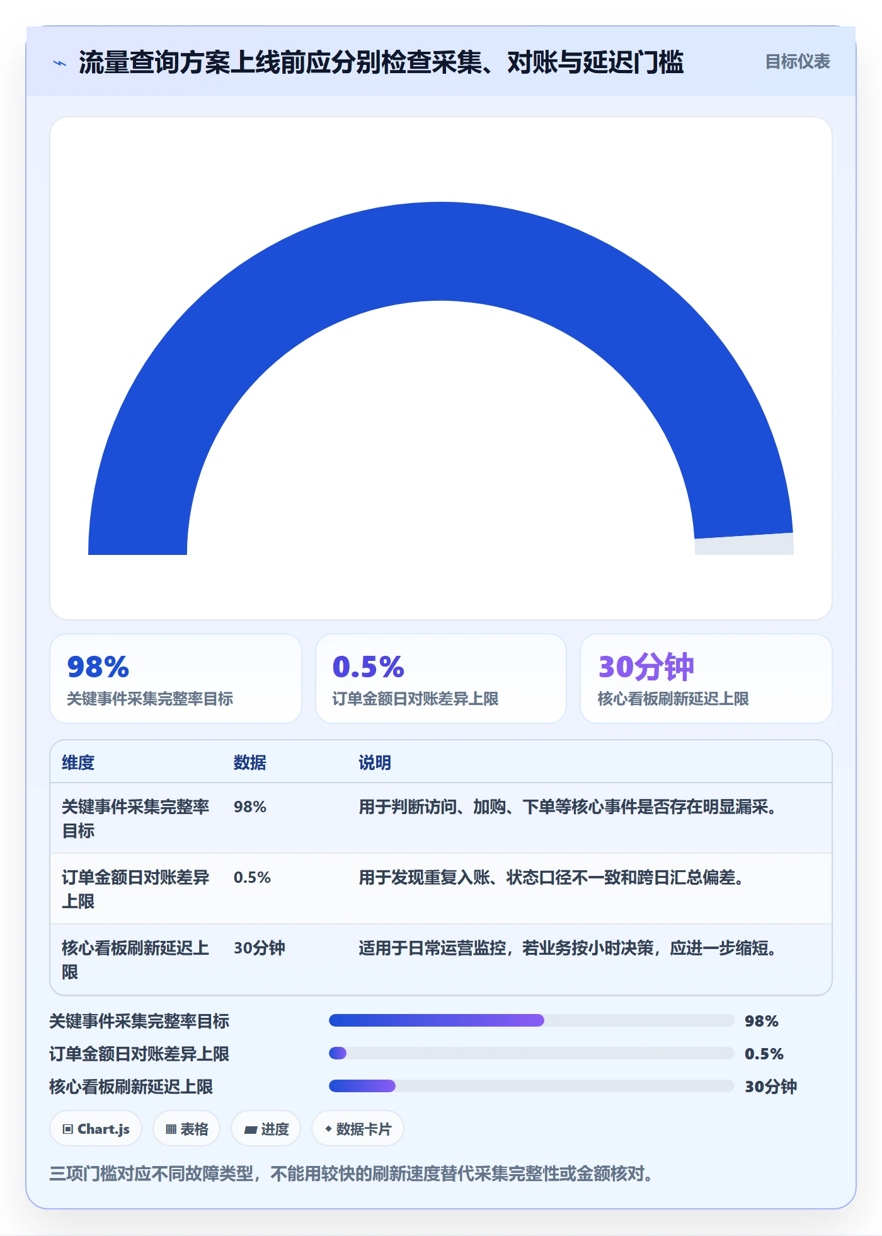Click the blue gauge arc in the chart
The height and width of the screenshot is (1236, 882).
[x=441, y=251]
